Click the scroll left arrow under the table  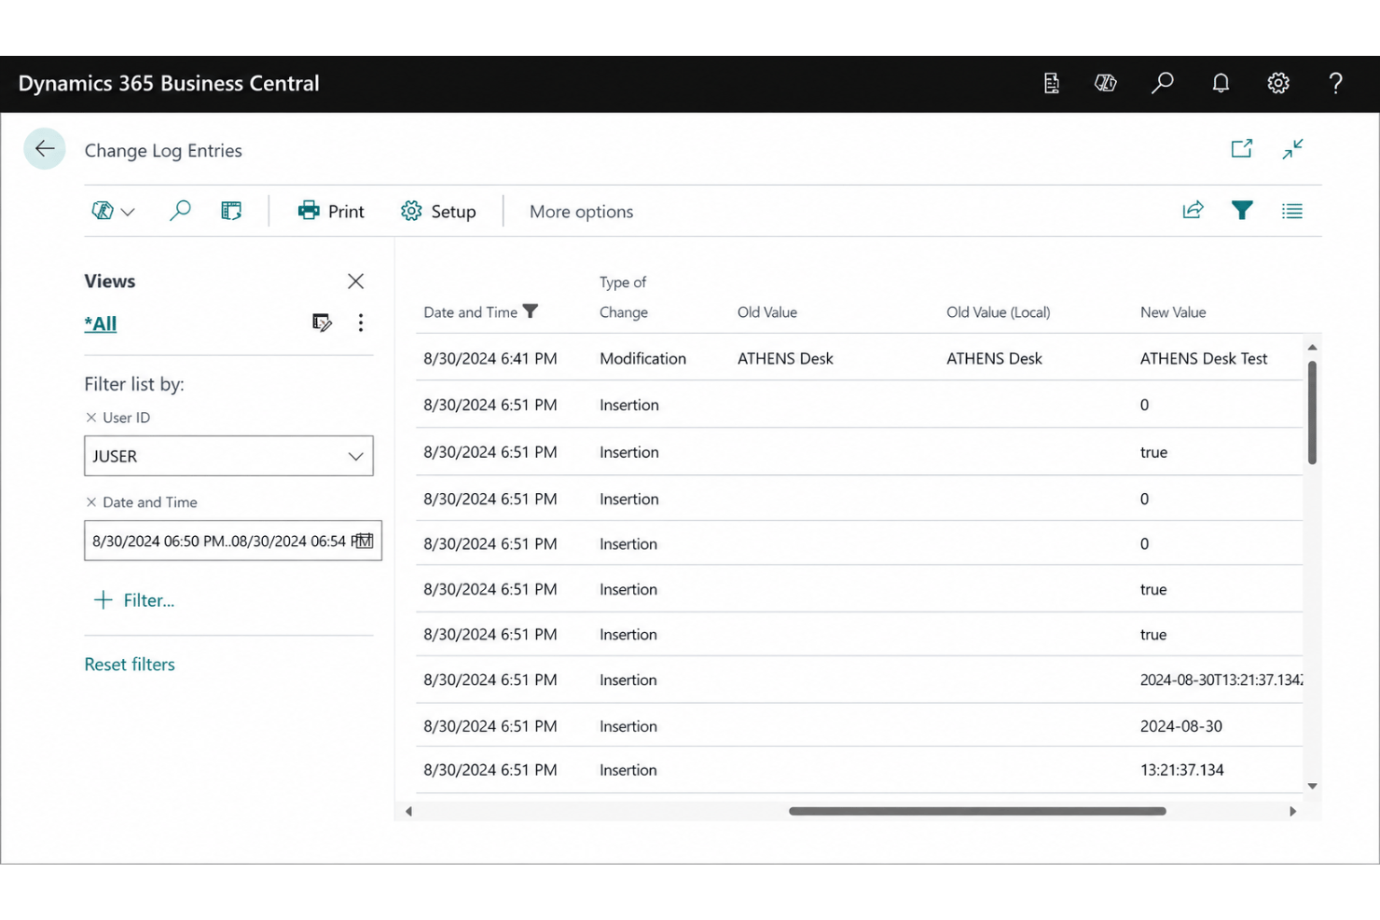pyautogui.click(x=408, y=812)
